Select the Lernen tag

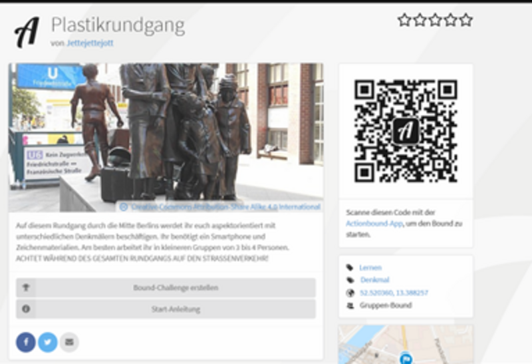pyautogui.click(x=370, y=268)
